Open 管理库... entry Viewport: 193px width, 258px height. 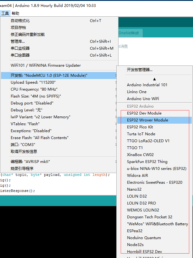59,42
